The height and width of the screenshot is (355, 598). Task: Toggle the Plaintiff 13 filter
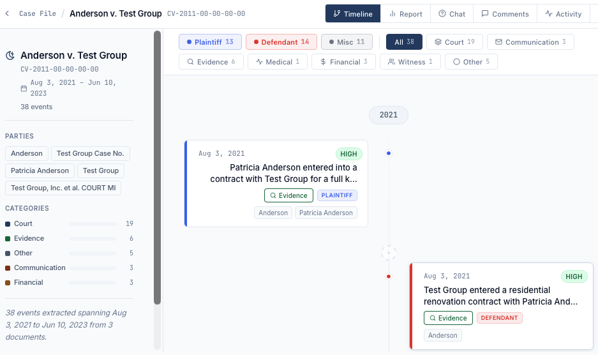210,42
